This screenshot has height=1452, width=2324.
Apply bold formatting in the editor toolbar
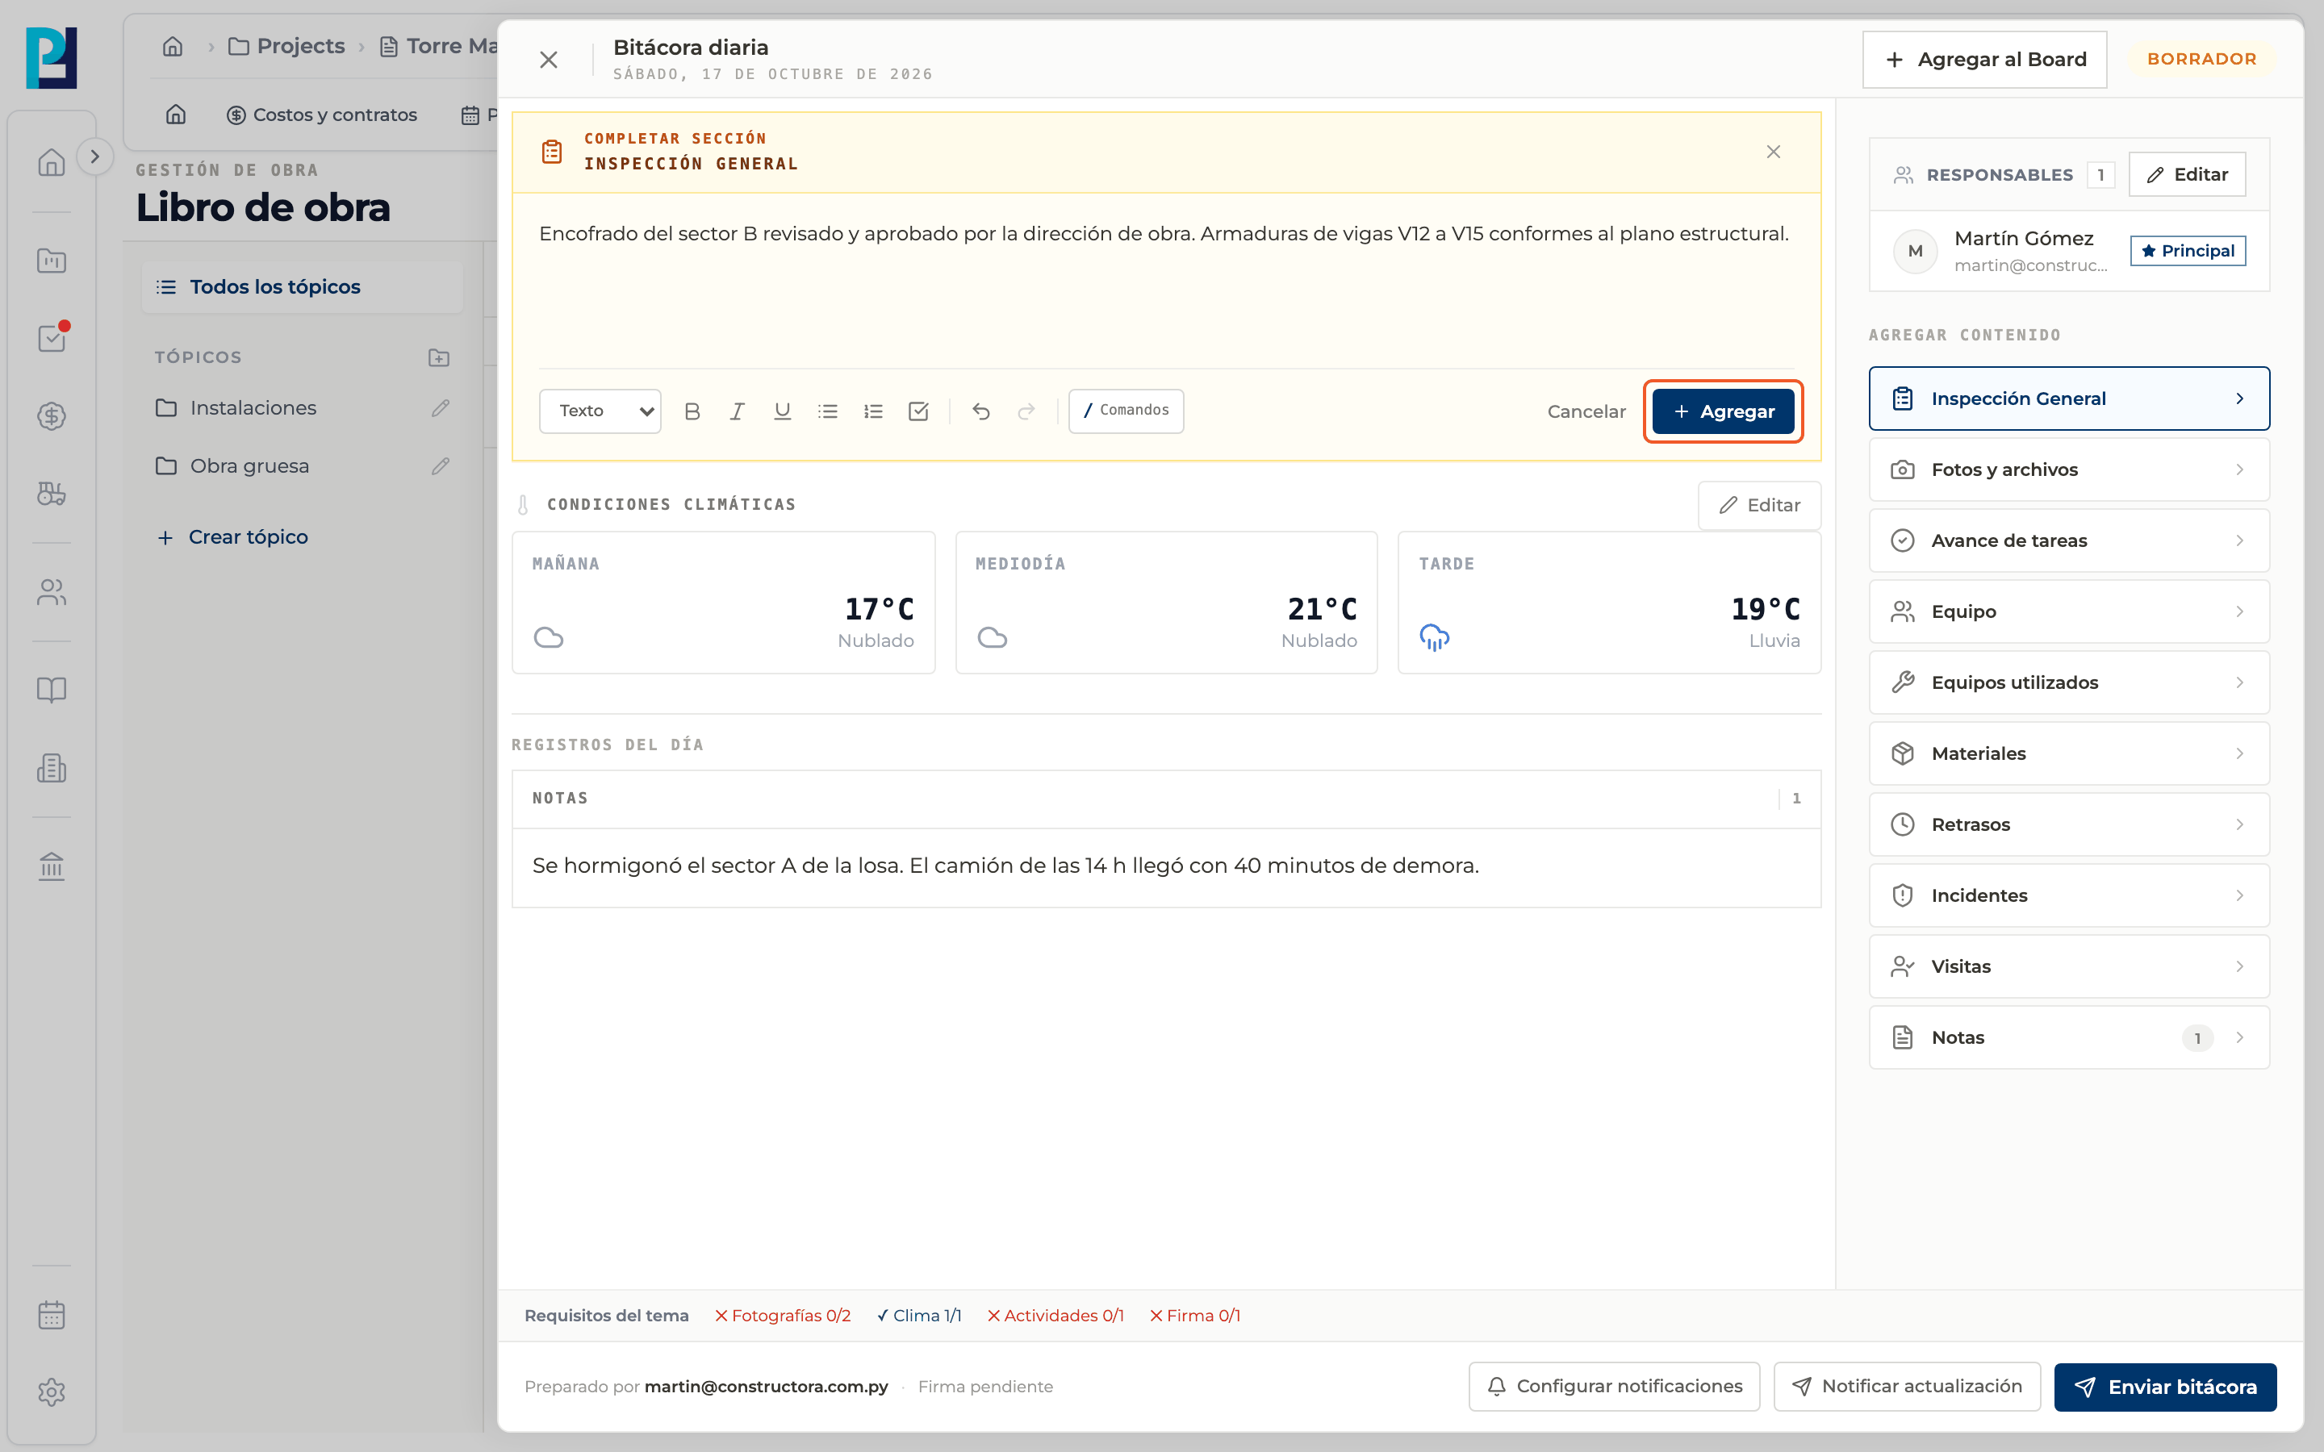(x=692, y=411)
